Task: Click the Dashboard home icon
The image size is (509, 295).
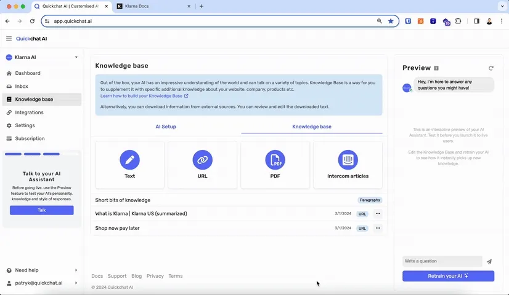Action: [x=9, y=73]
